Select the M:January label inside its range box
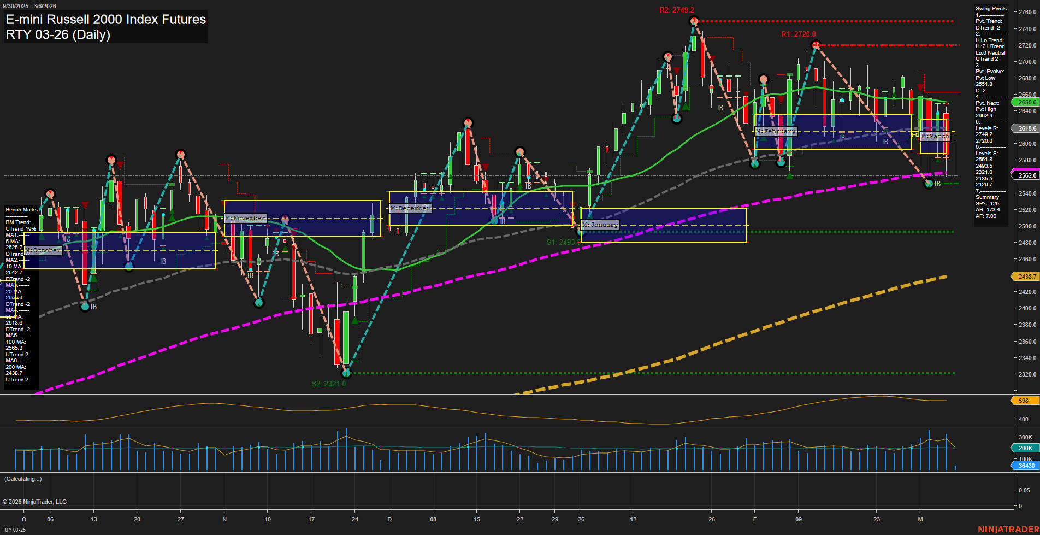1040x535 pixels. pyautogui.click(x=601, y=224)
